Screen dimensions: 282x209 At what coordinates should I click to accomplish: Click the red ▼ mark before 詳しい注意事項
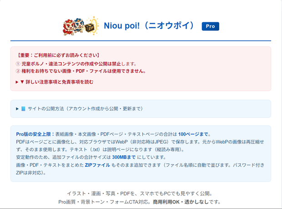point(22,82)
